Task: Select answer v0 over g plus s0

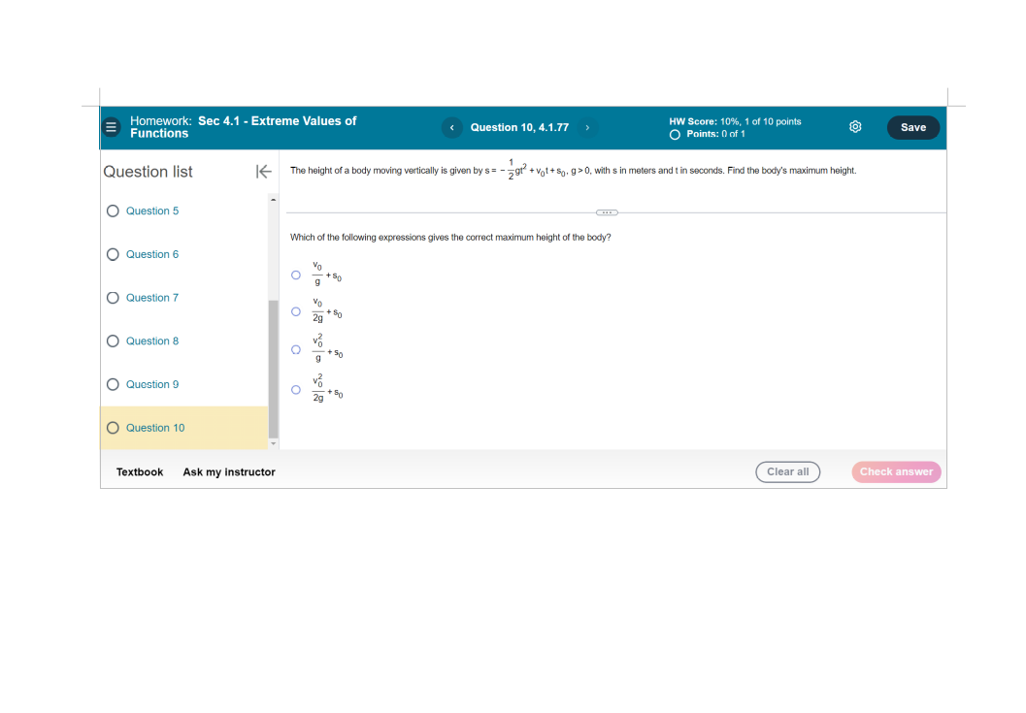Action: pyautogui.click(x=296, y=275)
